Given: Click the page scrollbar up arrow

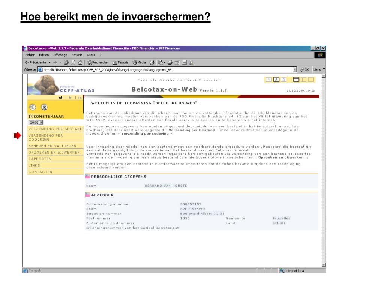Looking at the screenshot, I should 324,76.
